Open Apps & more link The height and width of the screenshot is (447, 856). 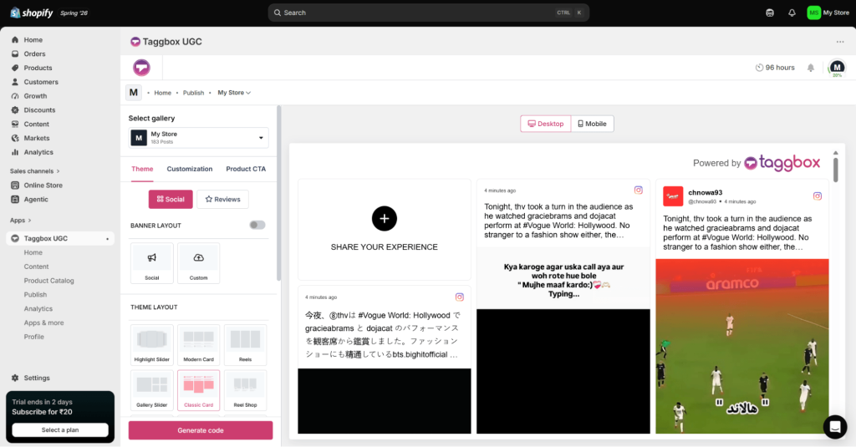point(43,323)
